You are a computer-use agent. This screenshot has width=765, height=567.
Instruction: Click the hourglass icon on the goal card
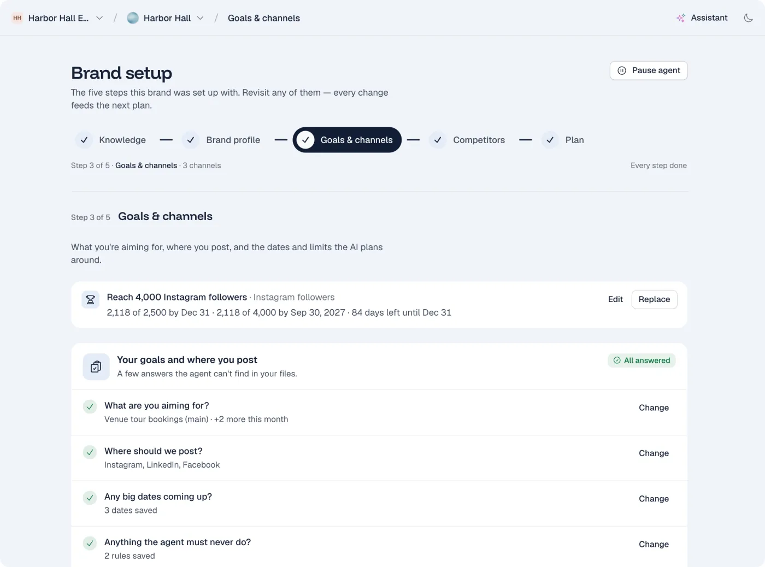tap(91, 299)
